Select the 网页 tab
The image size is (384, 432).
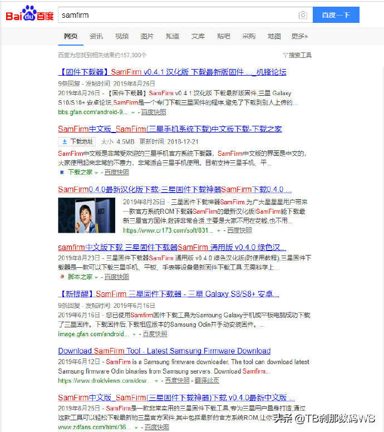[71, 36]
